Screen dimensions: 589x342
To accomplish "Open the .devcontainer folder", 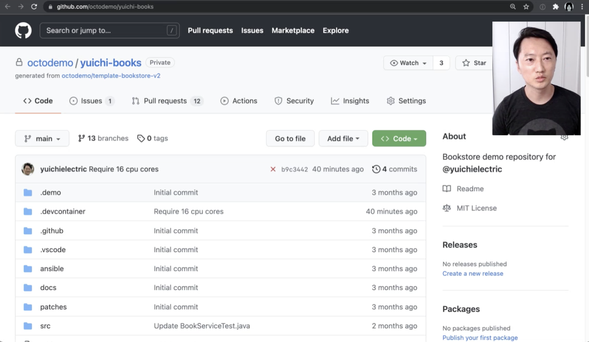I will (x=63, y=212).
